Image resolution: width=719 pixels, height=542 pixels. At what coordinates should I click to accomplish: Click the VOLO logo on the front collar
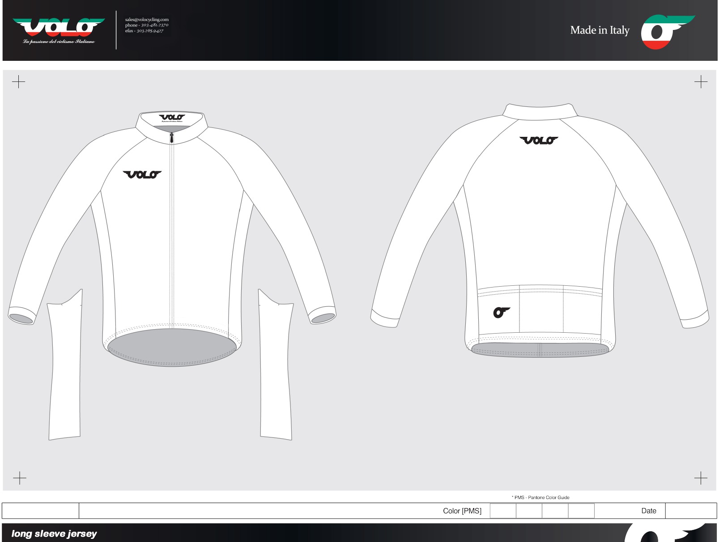(172, 118)
